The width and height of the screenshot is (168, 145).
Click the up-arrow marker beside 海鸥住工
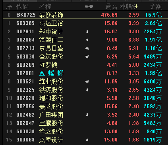(87, 40)
